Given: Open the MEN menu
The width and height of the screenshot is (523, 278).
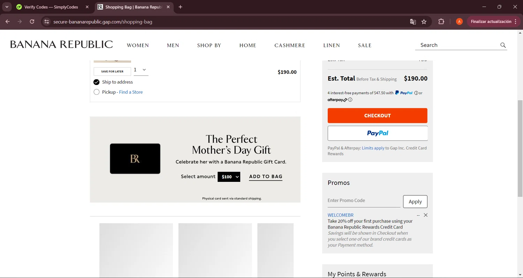Looking at the screenshot, I should (173, 45).
